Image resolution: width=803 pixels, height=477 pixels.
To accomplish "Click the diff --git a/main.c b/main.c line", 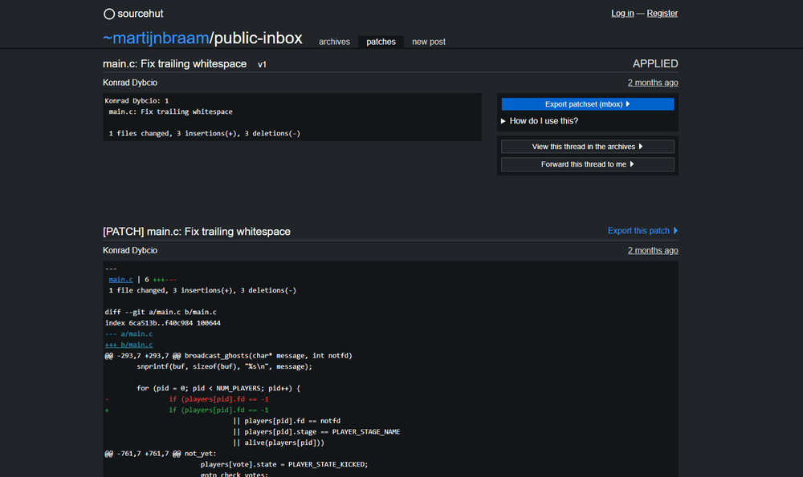I will point(161,313).
